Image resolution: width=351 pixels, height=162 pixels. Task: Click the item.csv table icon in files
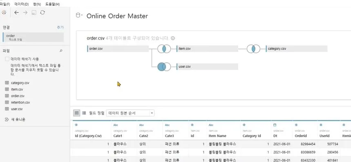(7, 90)
